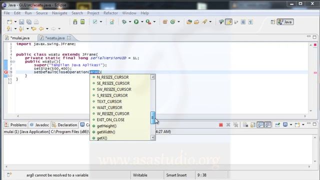Click the New Java Package icon
This screenshot has width=320, height=180.
point(165,21)
